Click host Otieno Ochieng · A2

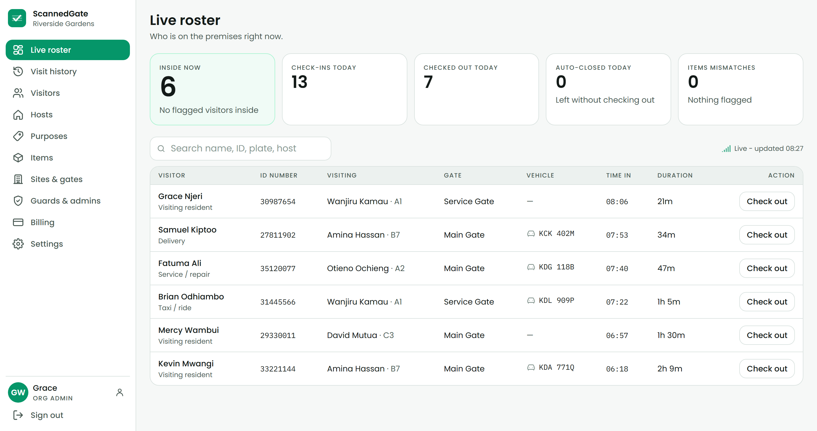[x=366, y=268]
